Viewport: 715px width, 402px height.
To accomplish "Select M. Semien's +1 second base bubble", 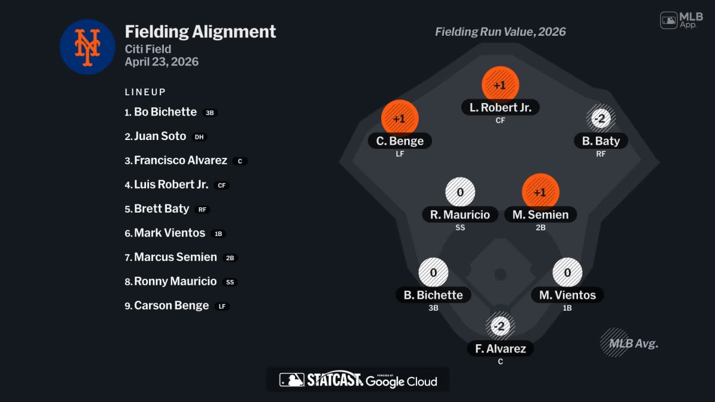I will coord(540,192).
